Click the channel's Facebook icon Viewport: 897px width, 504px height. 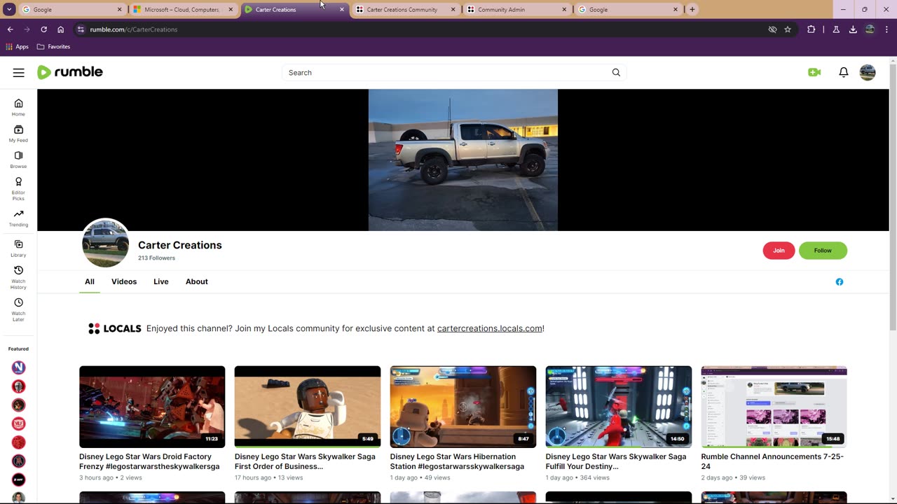click(x=840, y=282)
